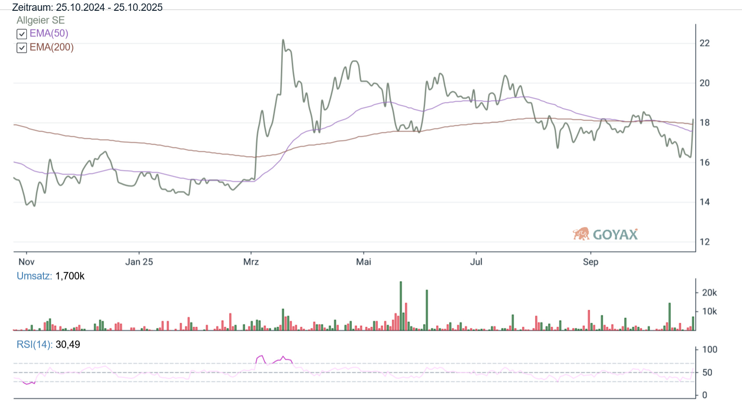Click the 12 price axis label
The image size is (742, 401).
pyautogui.click(x=705, y=242)
